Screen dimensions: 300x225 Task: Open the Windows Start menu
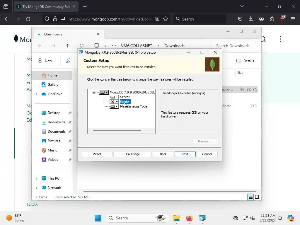click(98, 218)
